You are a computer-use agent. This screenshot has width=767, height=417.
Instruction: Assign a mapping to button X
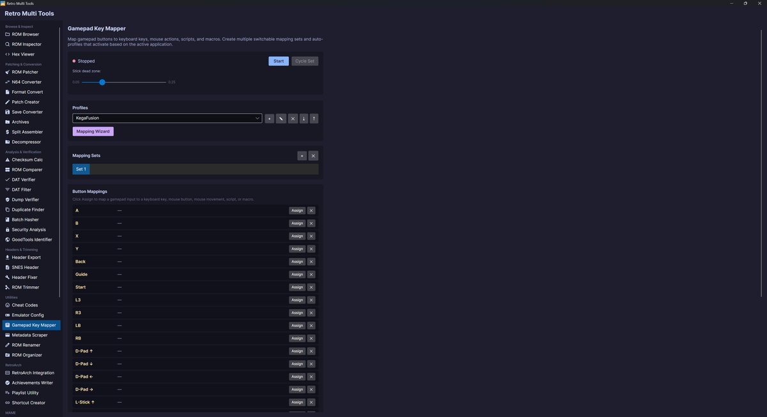(x=297, y=236)
